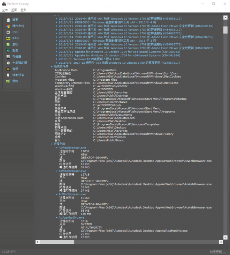Viewport: 230px width, 255px height.
Task: Click the CPU chip icon
Action: [x=8, y=32]
